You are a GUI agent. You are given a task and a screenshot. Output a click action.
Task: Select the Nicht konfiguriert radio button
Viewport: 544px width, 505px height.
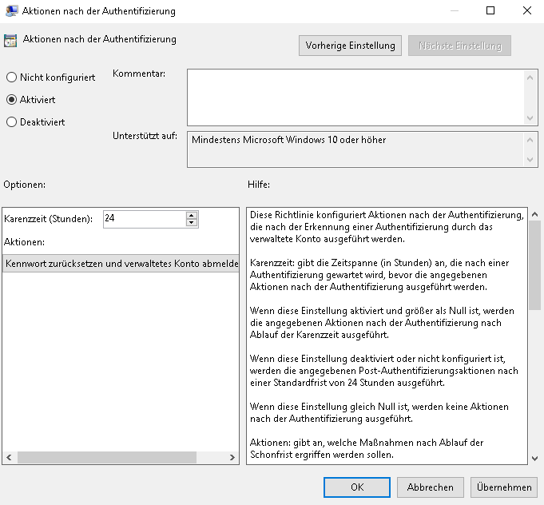[11, 78]
